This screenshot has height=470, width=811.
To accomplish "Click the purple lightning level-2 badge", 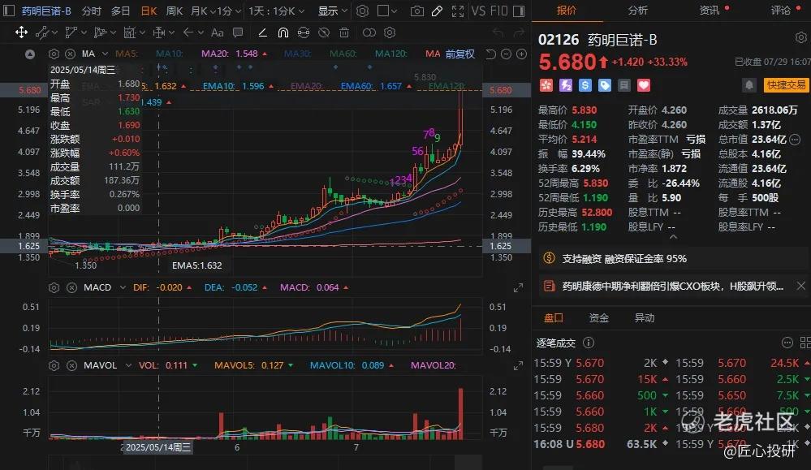I will click(x=566, y=85).
